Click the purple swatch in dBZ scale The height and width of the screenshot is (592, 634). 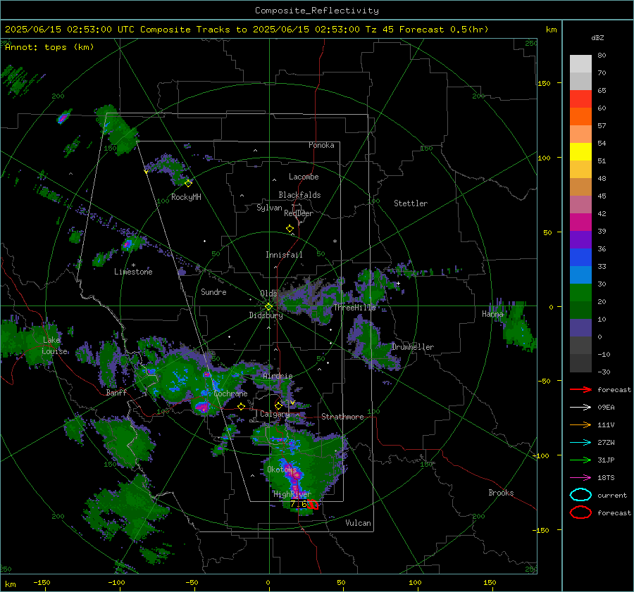(580, 239)
